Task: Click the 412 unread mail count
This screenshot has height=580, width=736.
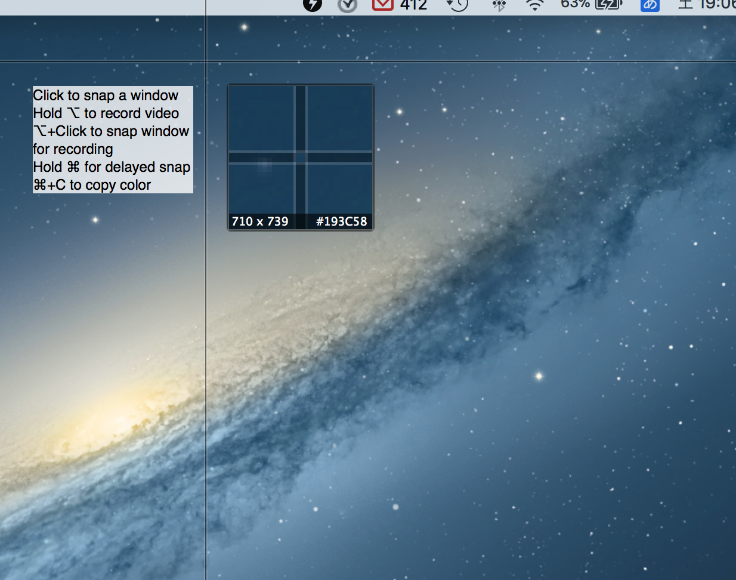Action: point(413,5)
